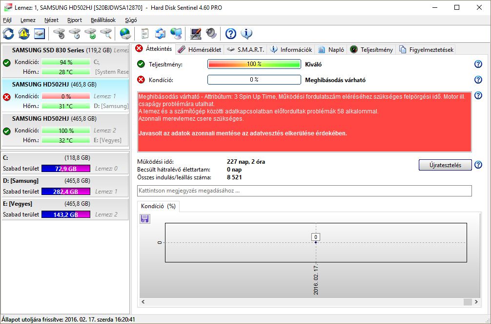491x324 pixels.
Task: Select the E: [Vegyes] partition entry
Action: click(65, 209)
